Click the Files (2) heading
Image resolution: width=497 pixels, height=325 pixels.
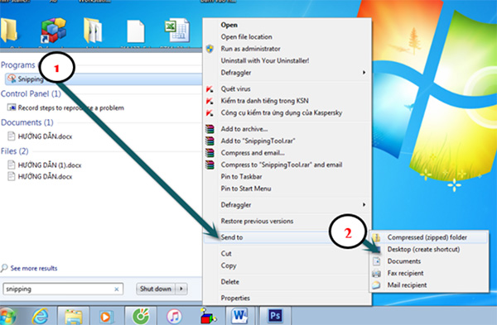(x=15, y=151)
